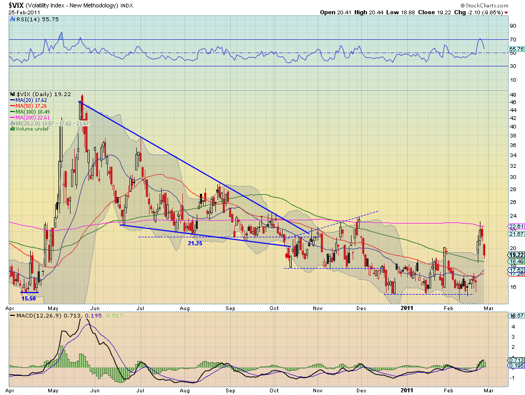Click the MA(50) 17.26 legend entry

click(29, 106)
